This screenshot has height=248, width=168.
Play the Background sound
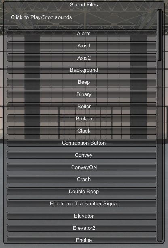81,70
